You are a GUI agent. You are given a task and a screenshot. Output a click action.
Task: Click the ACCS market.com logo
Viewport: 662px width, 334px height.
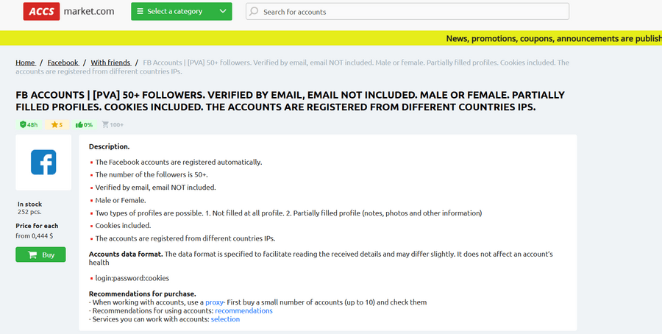[x=68, y=11]
